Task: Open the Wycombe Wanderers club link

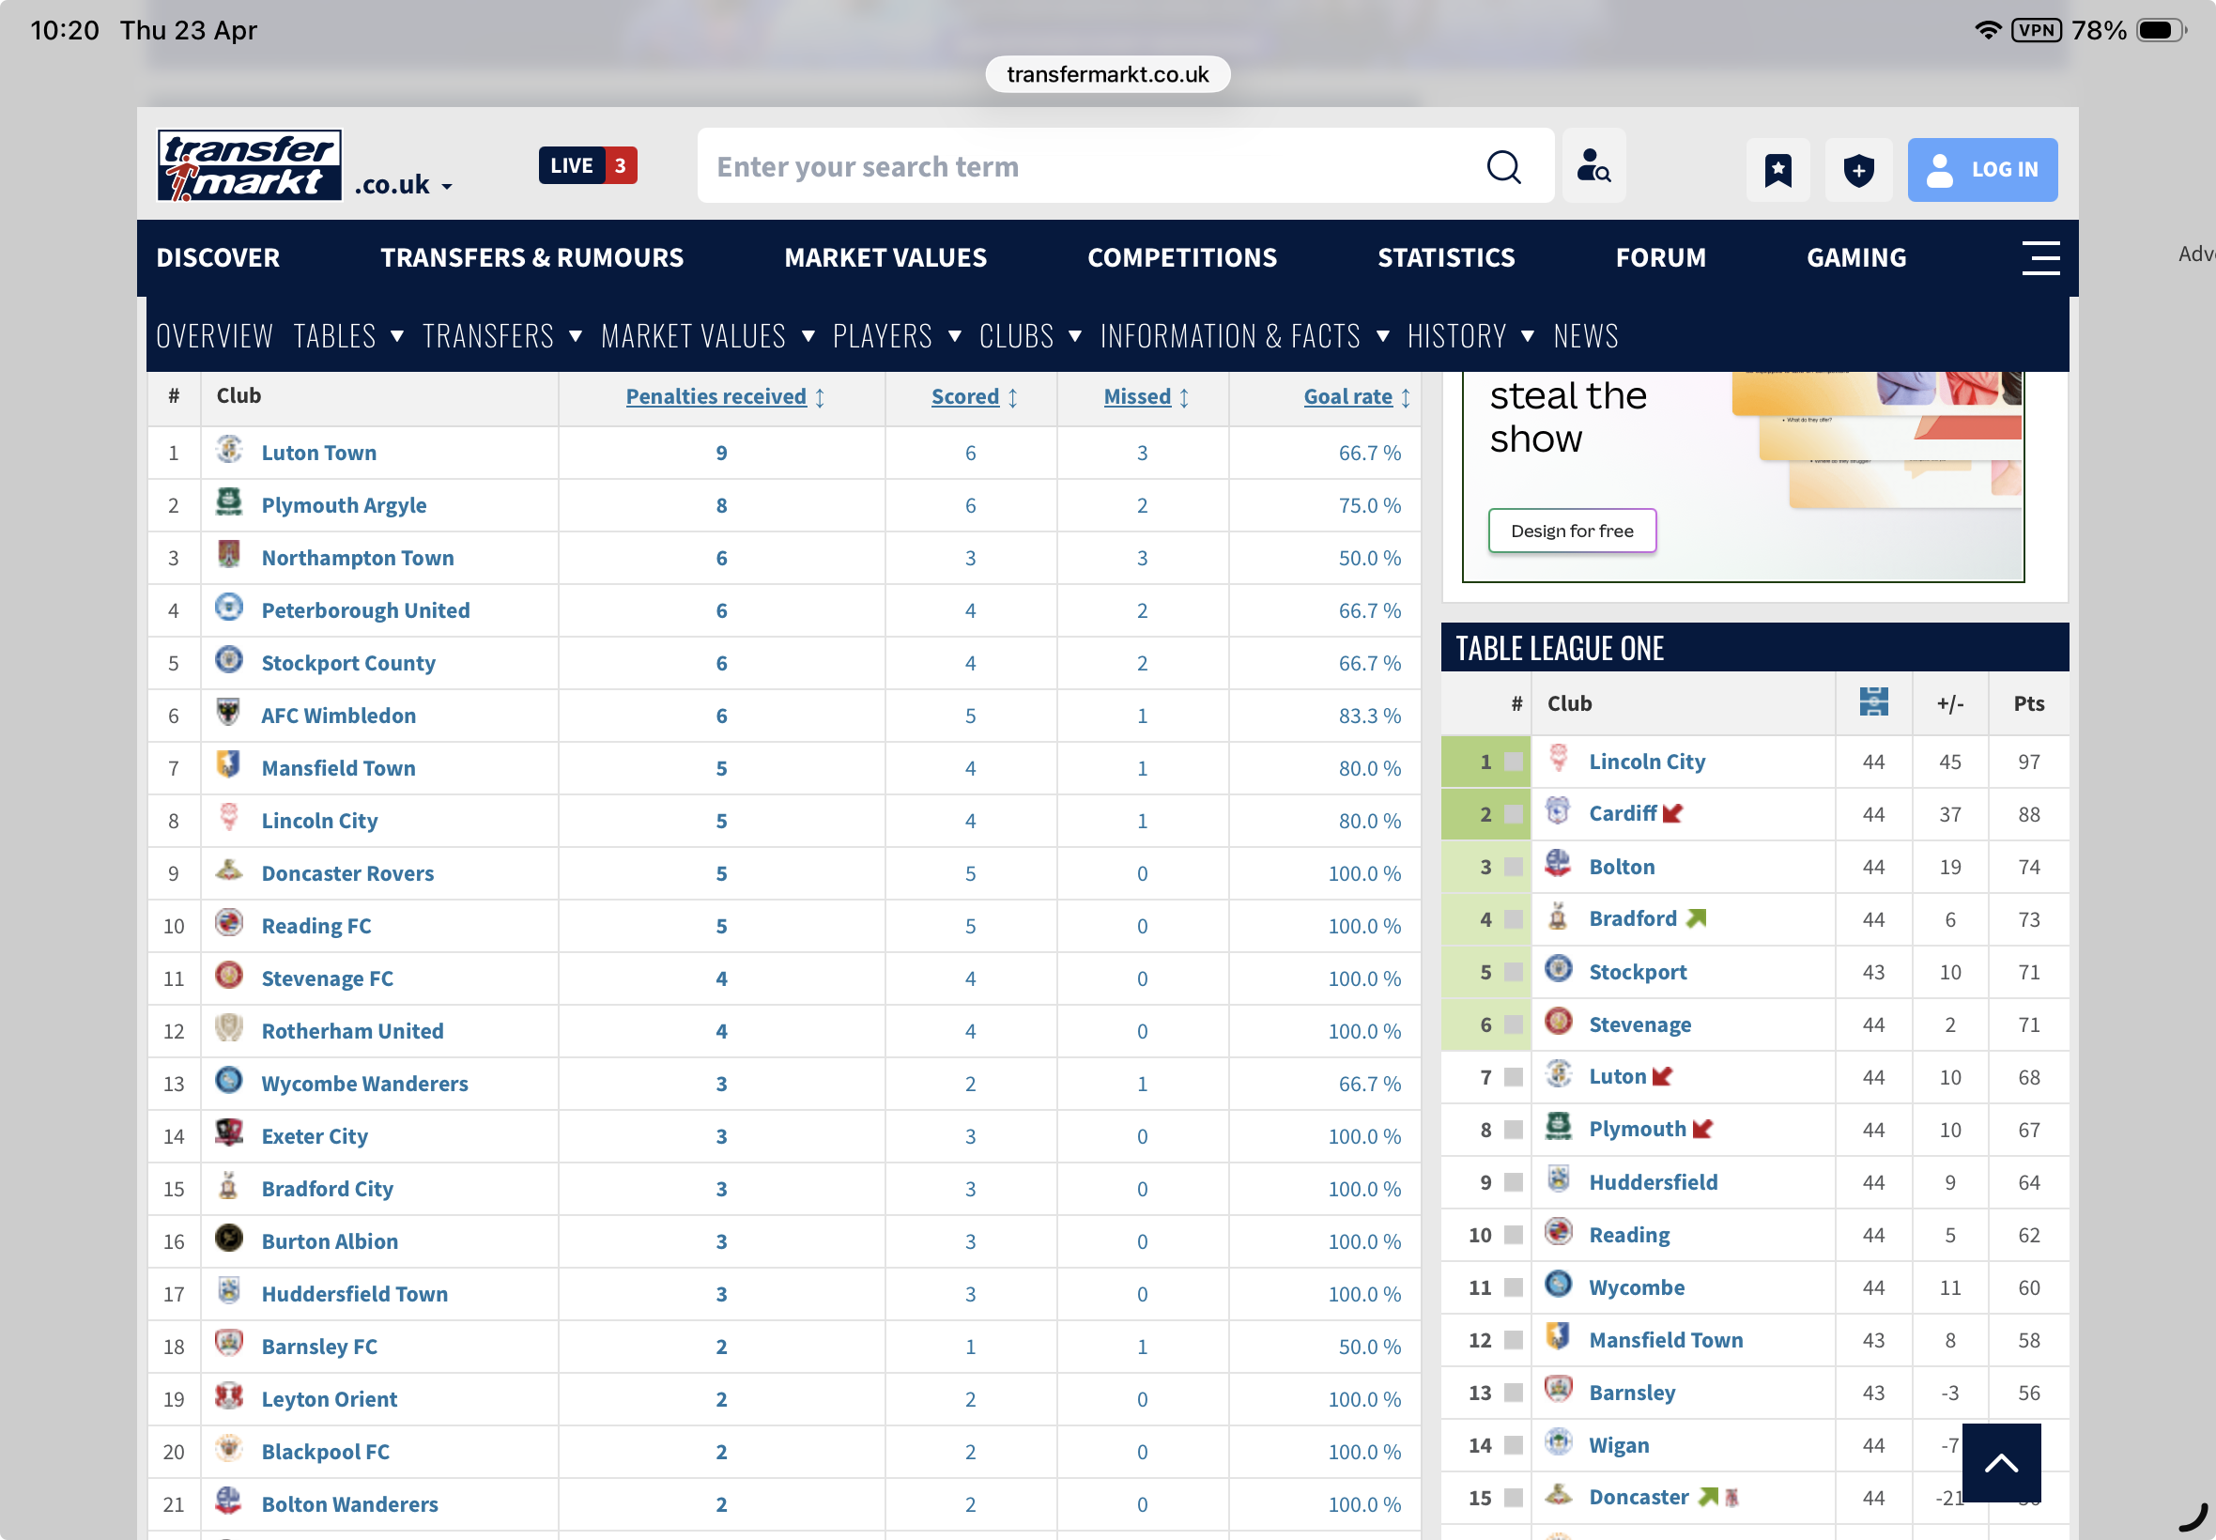Action: tap(364, 1084)
